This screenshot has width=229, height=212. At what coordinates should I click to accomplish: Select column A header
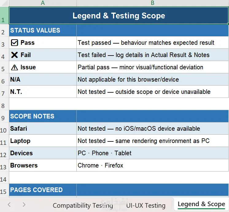(x=43, y=3)
